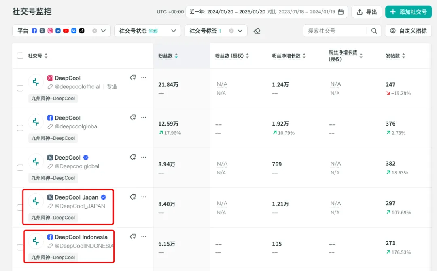Sort by 发帖数 column
The image size is (437, 271).
coord(403,56)
